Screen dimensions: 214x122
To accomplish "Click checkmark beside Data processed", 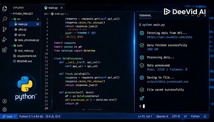I will [x=142, y=65].
